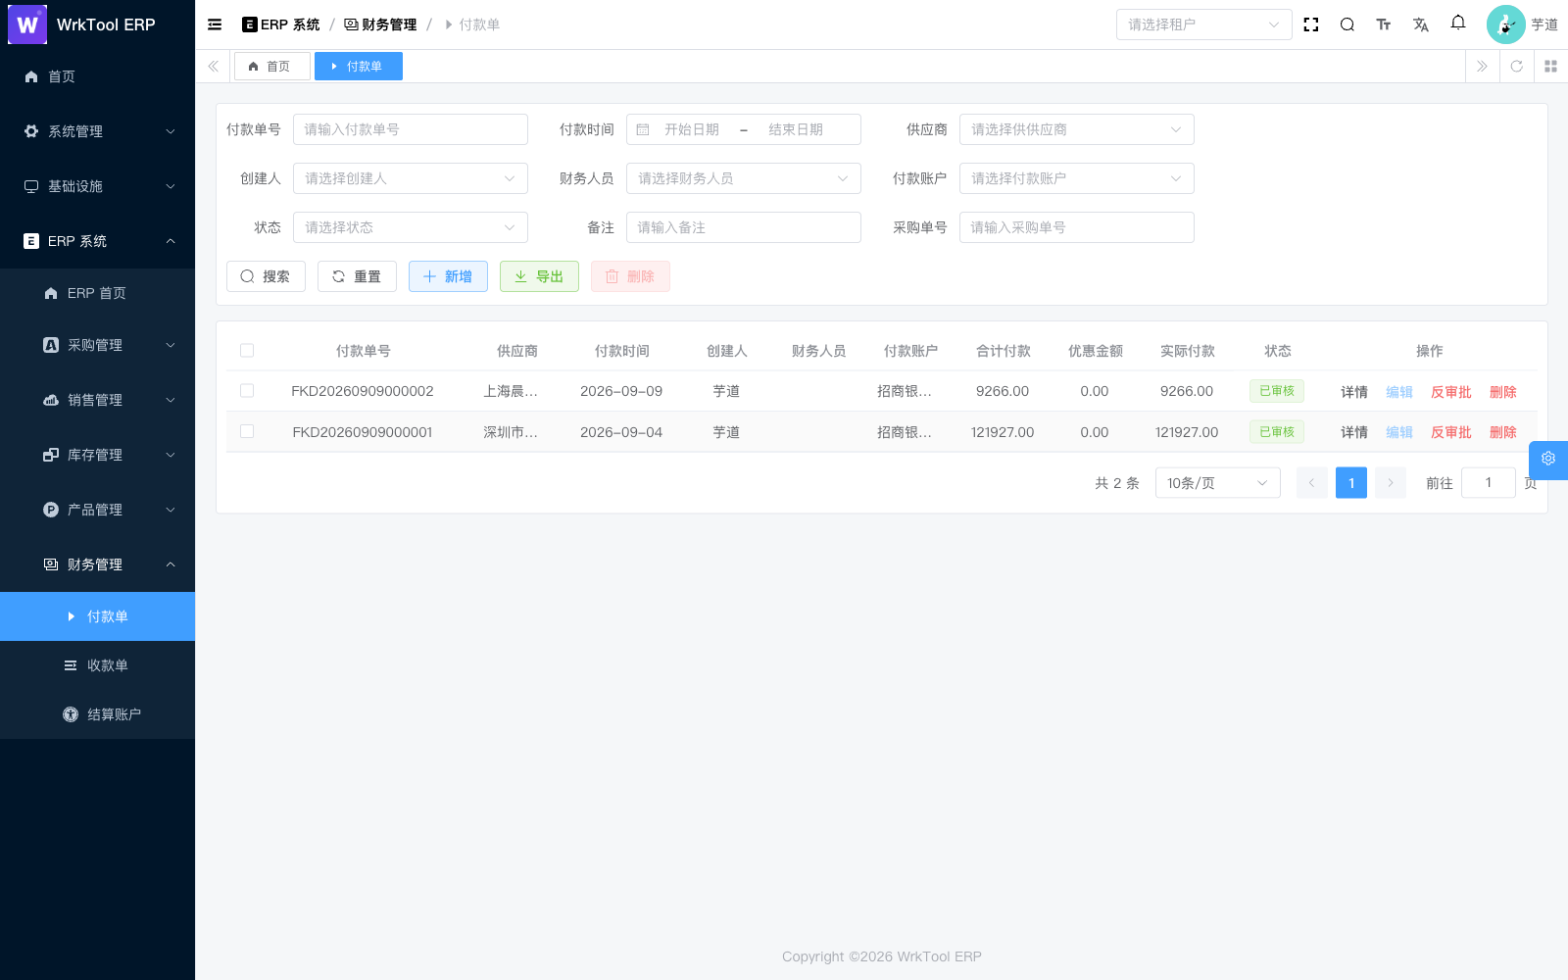Expand 系统管理 menu in the sidebar

click(x=98, y=131)
